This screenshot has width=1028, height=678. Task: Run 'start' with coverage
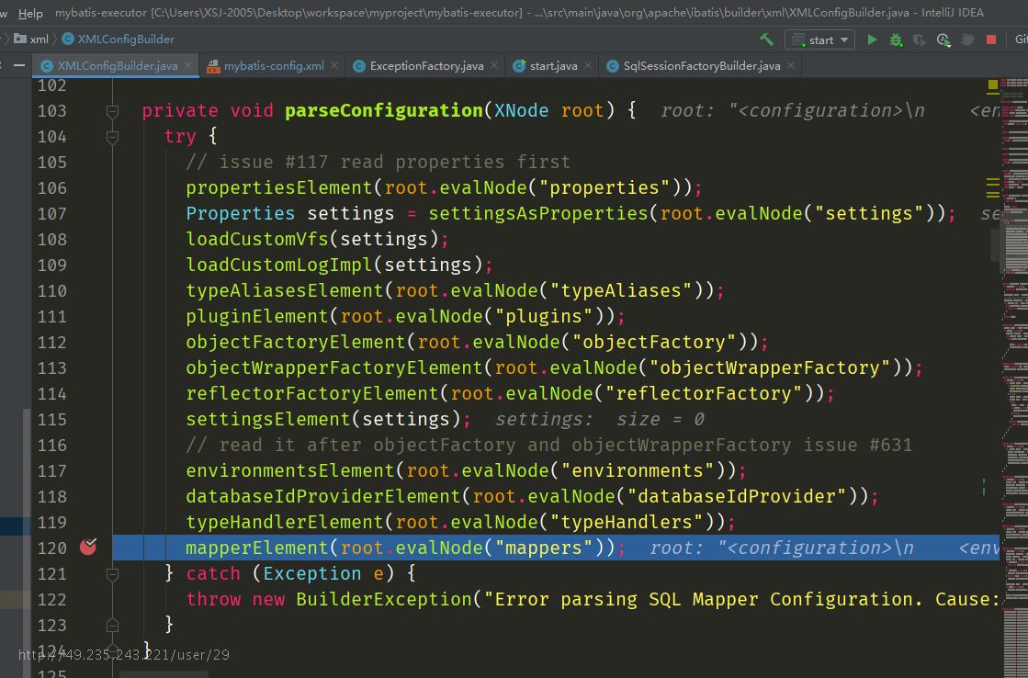920,40
